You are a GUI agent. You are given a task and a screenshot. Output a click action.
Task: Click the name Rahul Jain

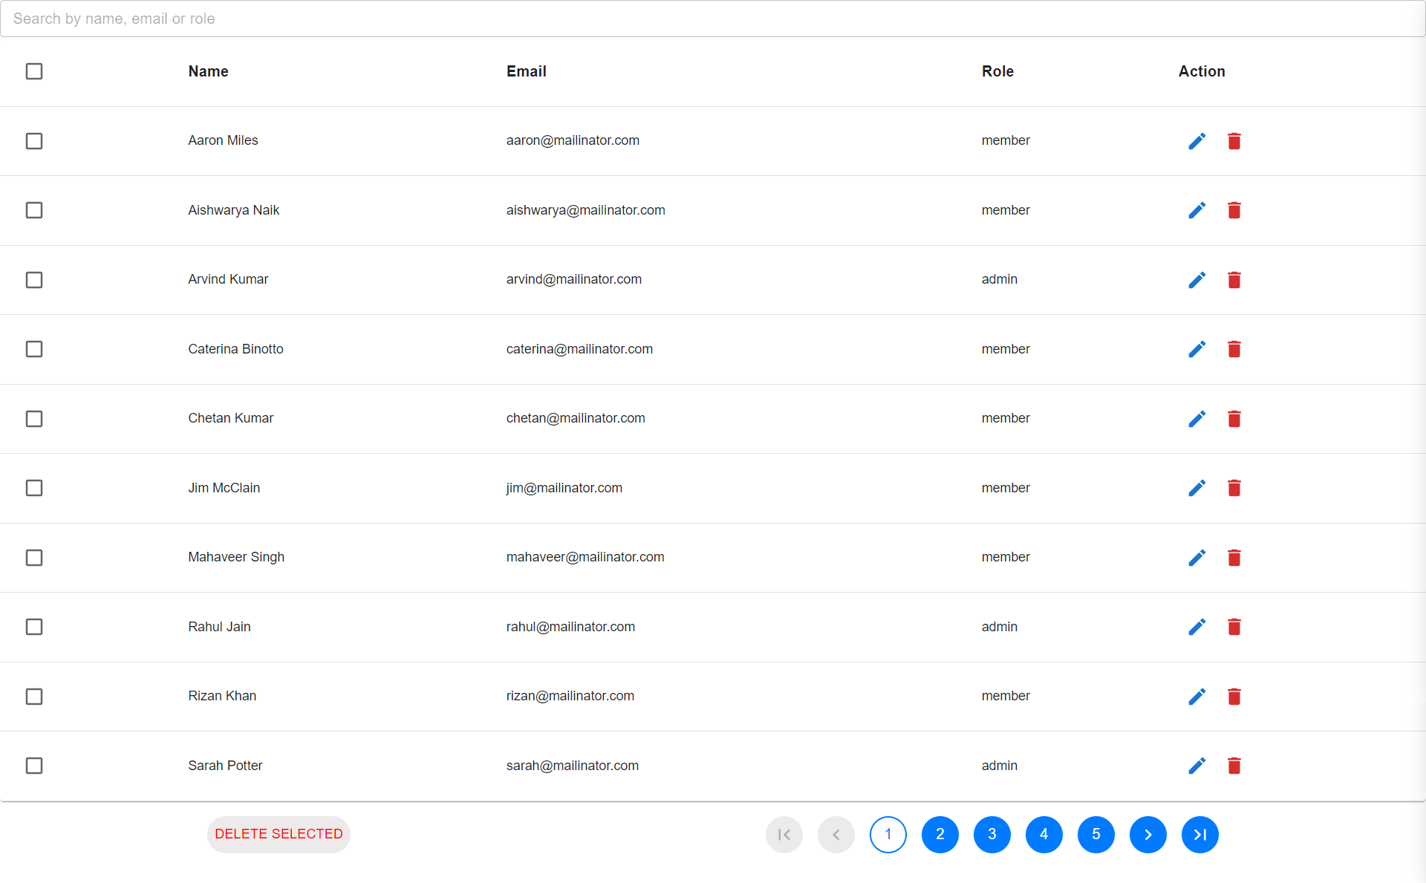coord(219,627)
